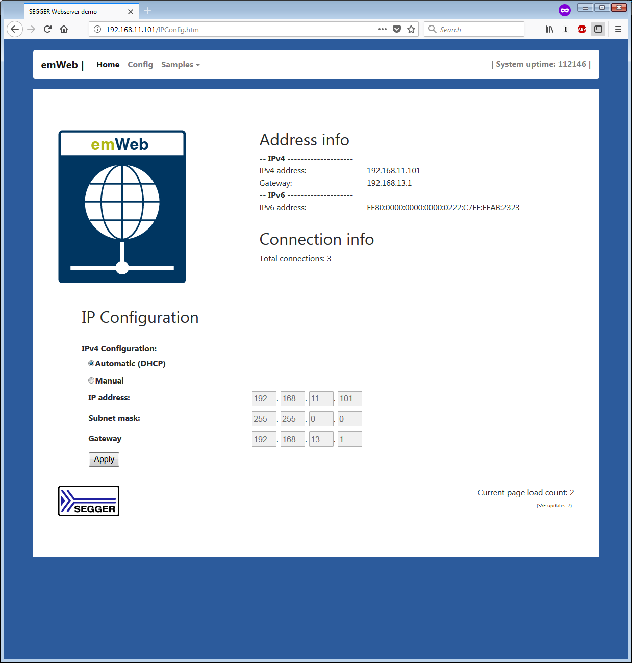
Task: Open page actions three-dot menu
Action: point(383,29)
